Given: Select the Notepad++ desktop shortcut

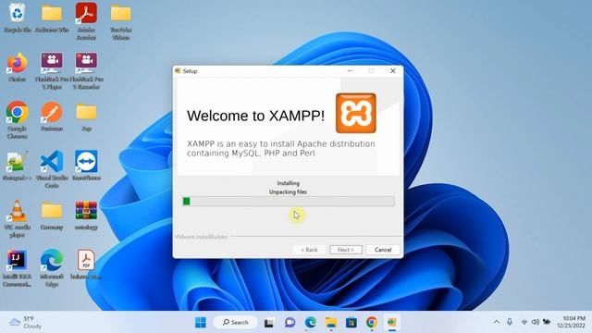Looking at the screenshot, I should point(18,166).
